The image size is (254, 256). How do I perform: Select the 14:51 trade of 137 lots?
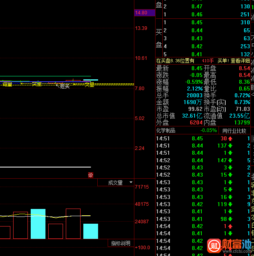tap(203, 146)
